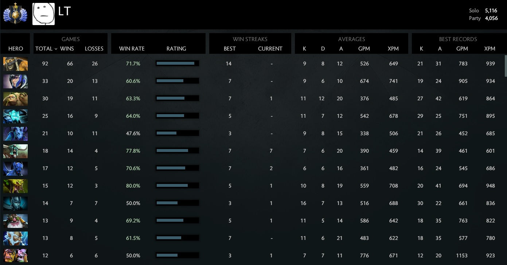Click the Sniper hero portrait
This screenshot has height=265, width=507.
pyautogui.click(x=15, y=221)
